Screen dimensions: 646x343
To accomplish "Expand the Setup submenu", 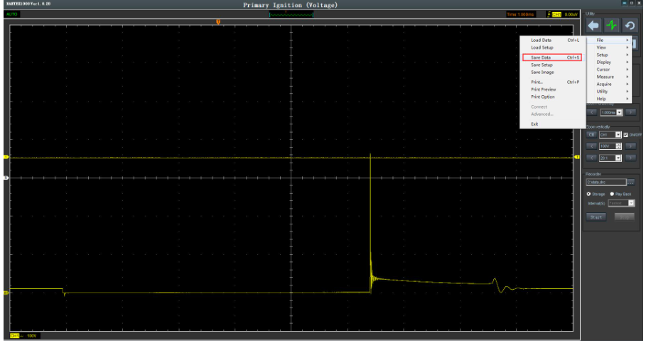I will (x=608, y=55).
